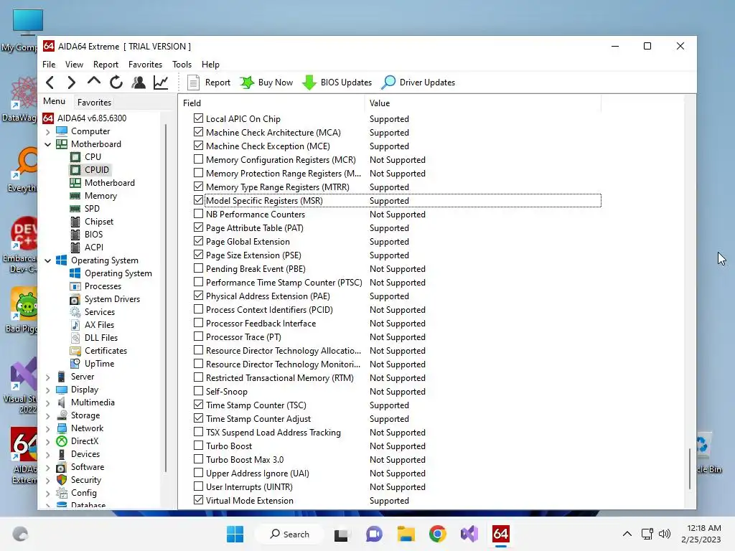The image size is (735, 551).
Task: Select the System Drivers tree icon
Action: [75, 299]
